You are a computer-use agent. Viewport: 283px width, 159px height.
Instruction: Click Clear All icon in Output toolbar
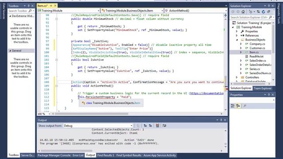157,125
